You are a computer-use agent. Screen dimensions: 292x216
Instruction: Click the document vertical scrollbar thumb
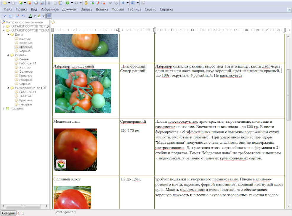(x=288, y=95)
